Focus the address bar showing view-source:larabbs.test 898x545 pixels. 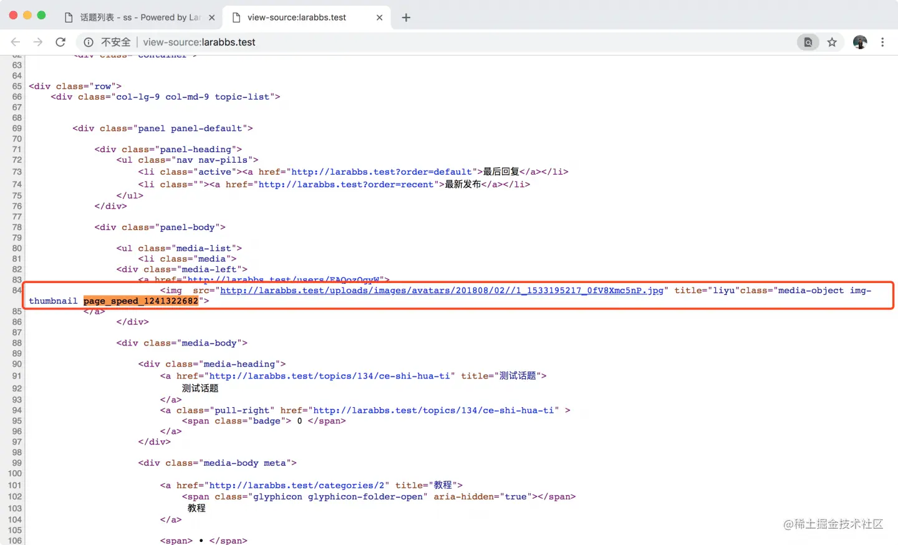pyautogui.click(x=437, y=42)
